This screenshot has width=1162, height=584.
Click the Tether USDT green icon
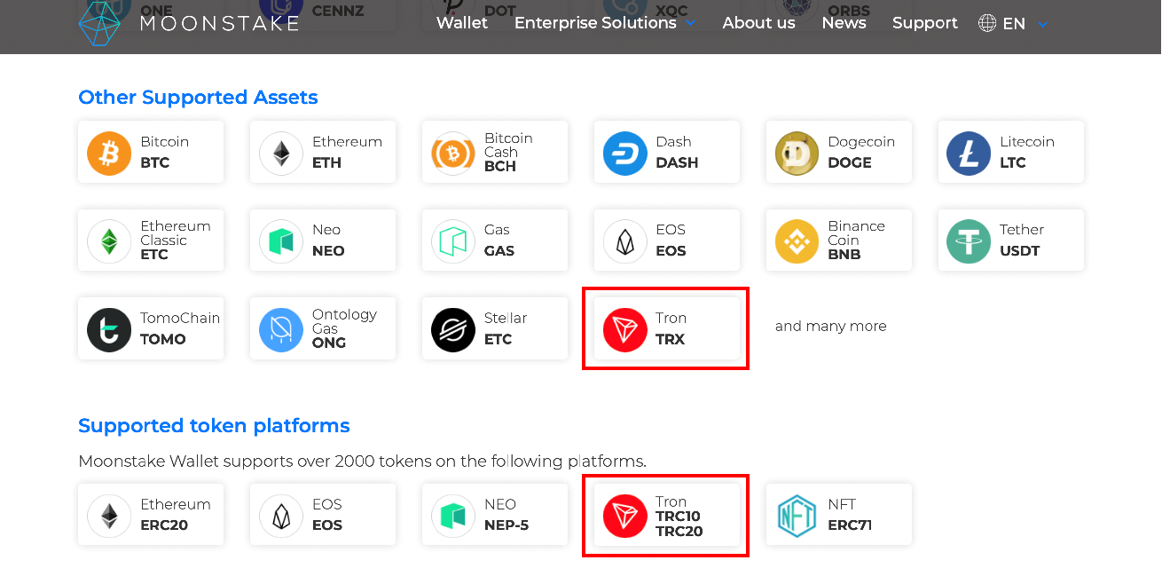tap(969, 241)
